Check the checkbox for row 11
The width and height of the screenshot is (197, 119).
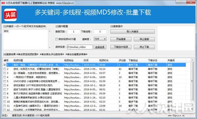(x=5, y=106)
